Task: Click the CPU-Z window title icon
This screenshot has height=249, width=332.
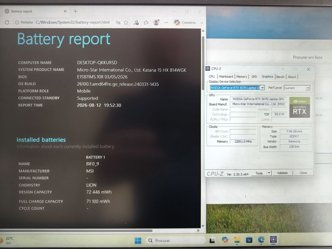Action: (208, 68)
